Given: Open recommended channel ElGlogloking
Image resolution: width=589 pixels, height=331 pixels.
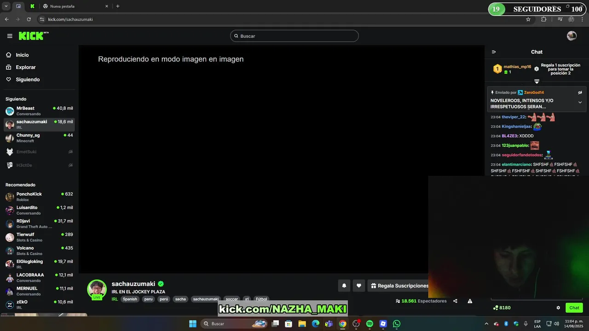Looking at the screenshot, I should (x=39, y=264).
